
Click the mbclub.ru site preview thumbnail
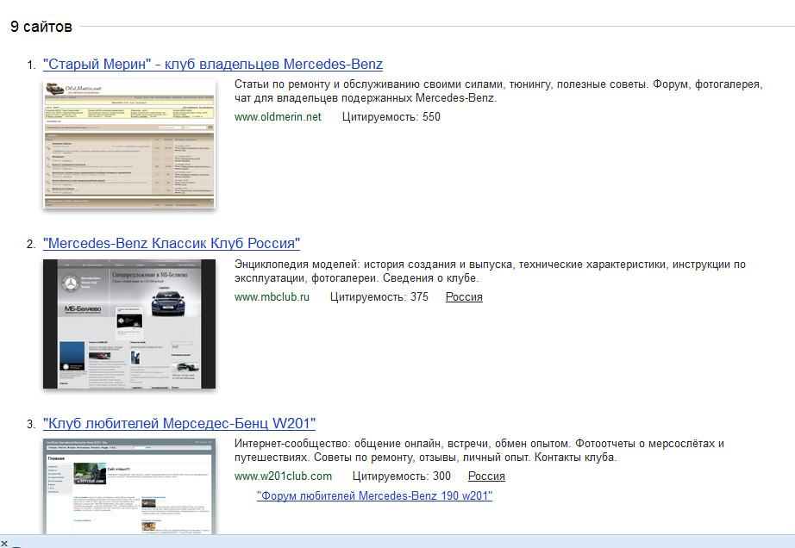click(128, 323)
